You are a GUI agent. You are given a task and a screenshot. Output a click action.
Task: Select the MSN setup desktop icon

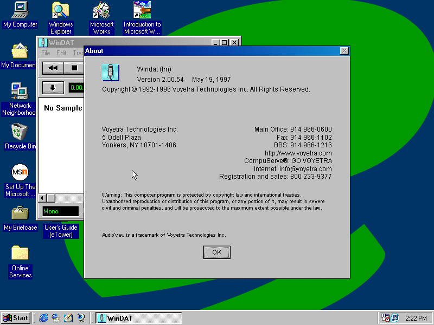(x=20, y=173)
